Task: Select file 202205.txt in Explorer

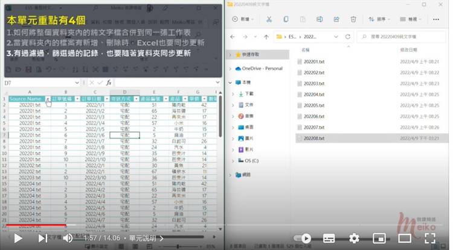Action: coord(313,105)
